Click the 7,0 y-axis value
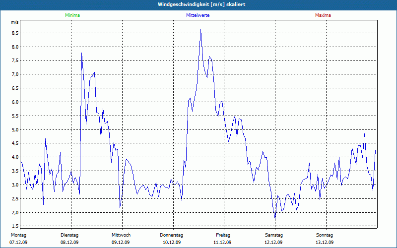Viewport: 397px width, 248px height. pyautogui.click(x=15, y=74)
